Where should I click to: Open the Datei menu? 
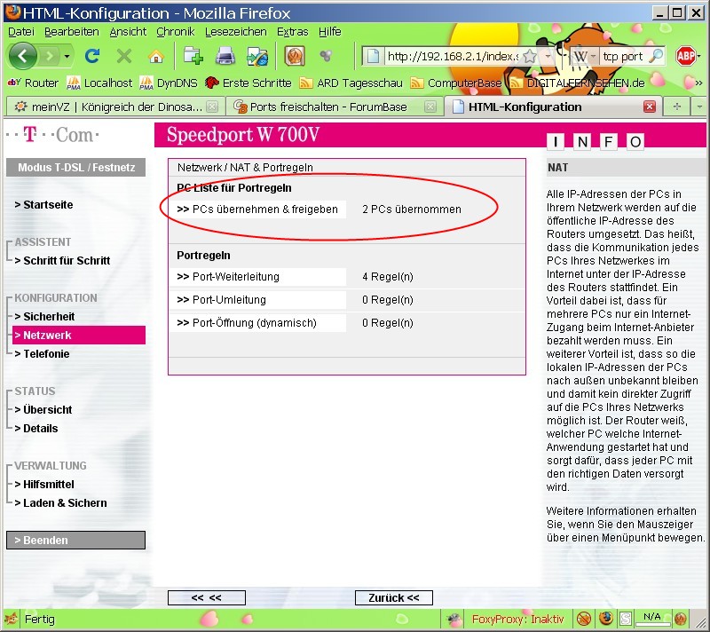[20, 32]
